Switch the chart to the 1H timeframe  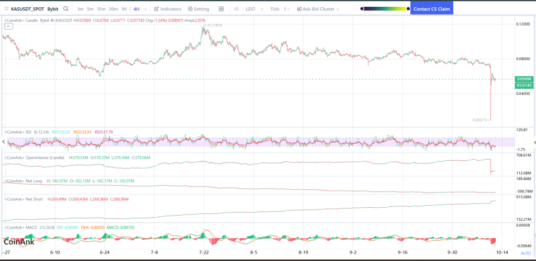[124, 9]
